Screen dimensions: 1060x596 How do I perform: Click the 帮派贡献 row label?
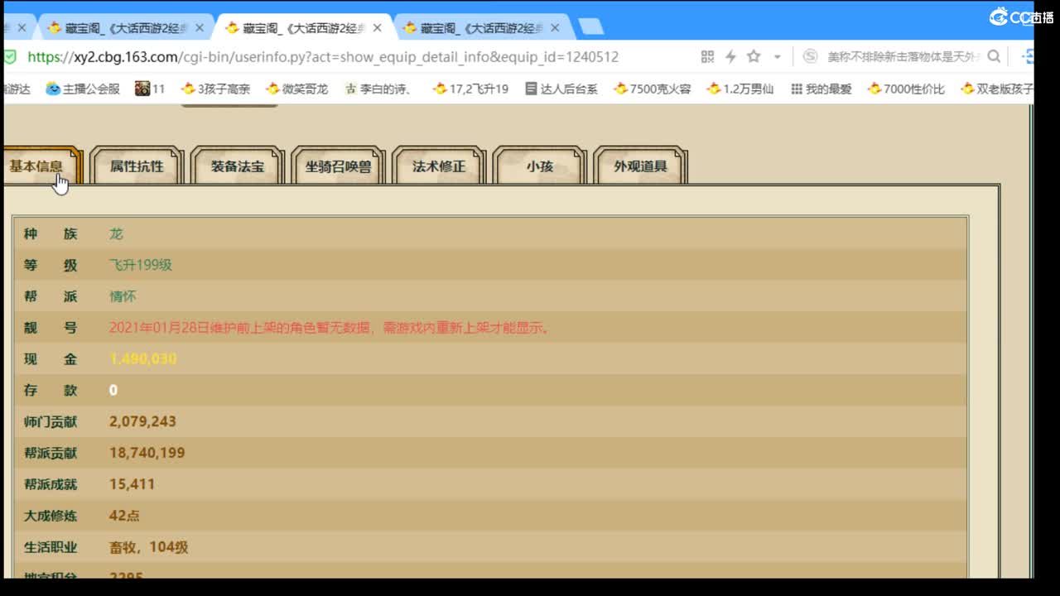coord(51,454)
